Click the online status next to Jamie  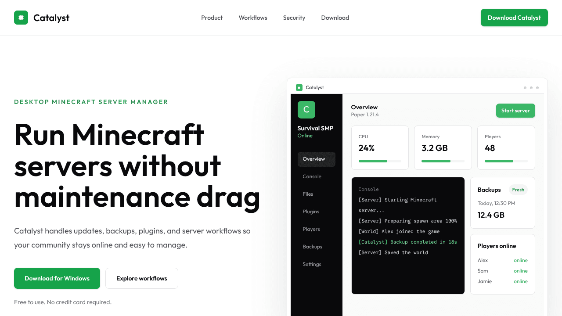521,281
